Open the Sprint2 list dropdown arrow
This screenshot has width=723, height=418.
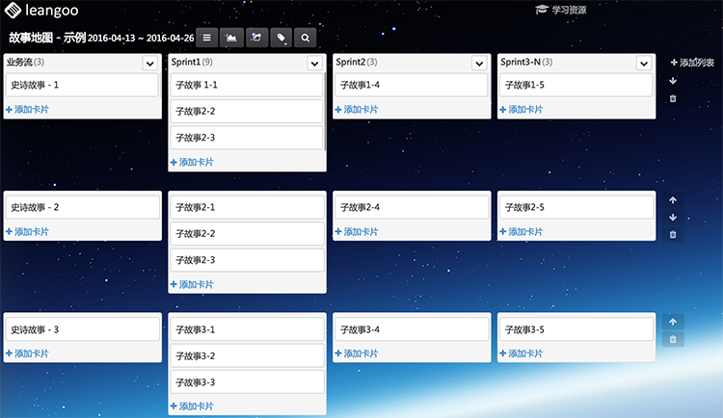(x=479, y=63)
